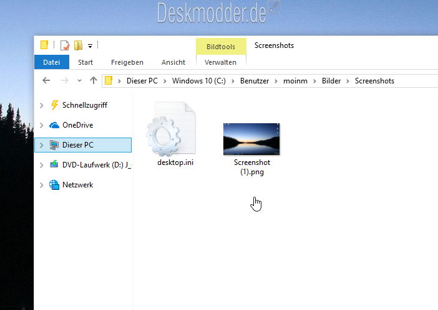Click moinm in the address path

(295, 81)
